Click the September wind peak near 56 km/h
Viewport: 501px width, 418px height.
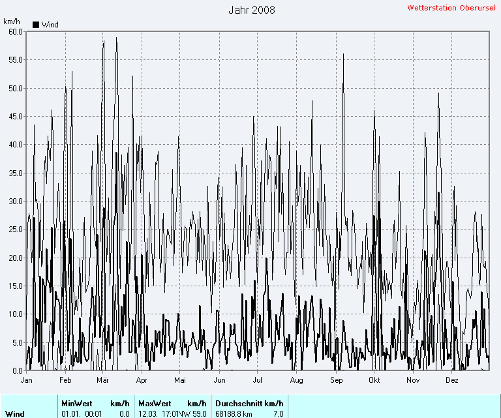(x=344, y=54)
